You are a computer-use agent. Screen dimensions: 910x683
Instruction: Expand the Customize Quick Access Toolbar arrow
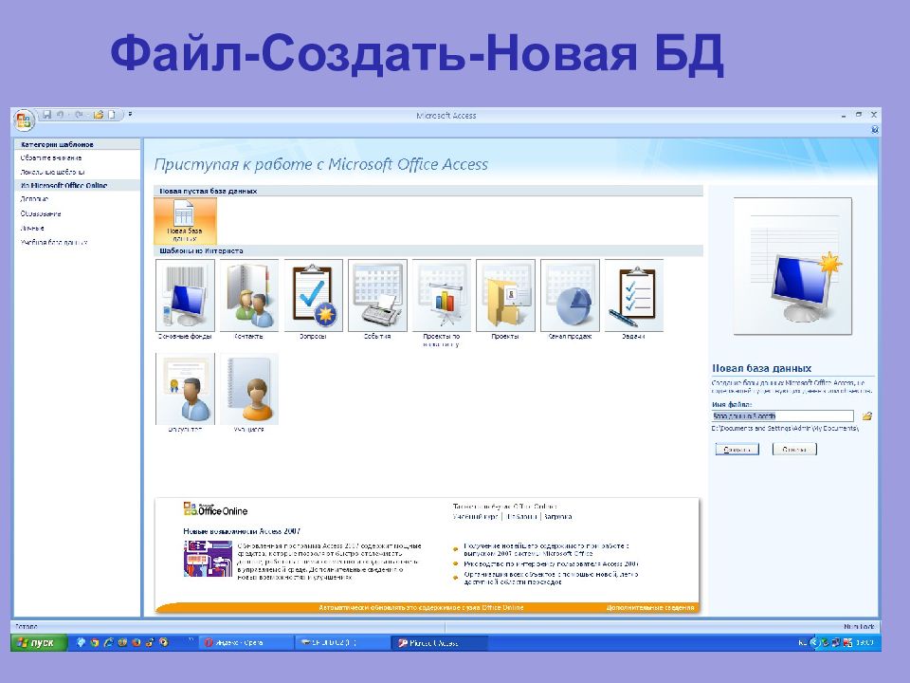(130, 115)
